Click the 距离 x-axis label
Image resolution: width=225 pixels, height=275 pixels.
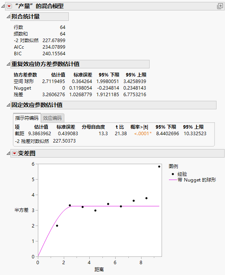point(99,269)
